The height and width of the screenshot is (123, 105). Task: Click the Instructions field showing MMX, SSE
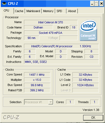(61, 62)
